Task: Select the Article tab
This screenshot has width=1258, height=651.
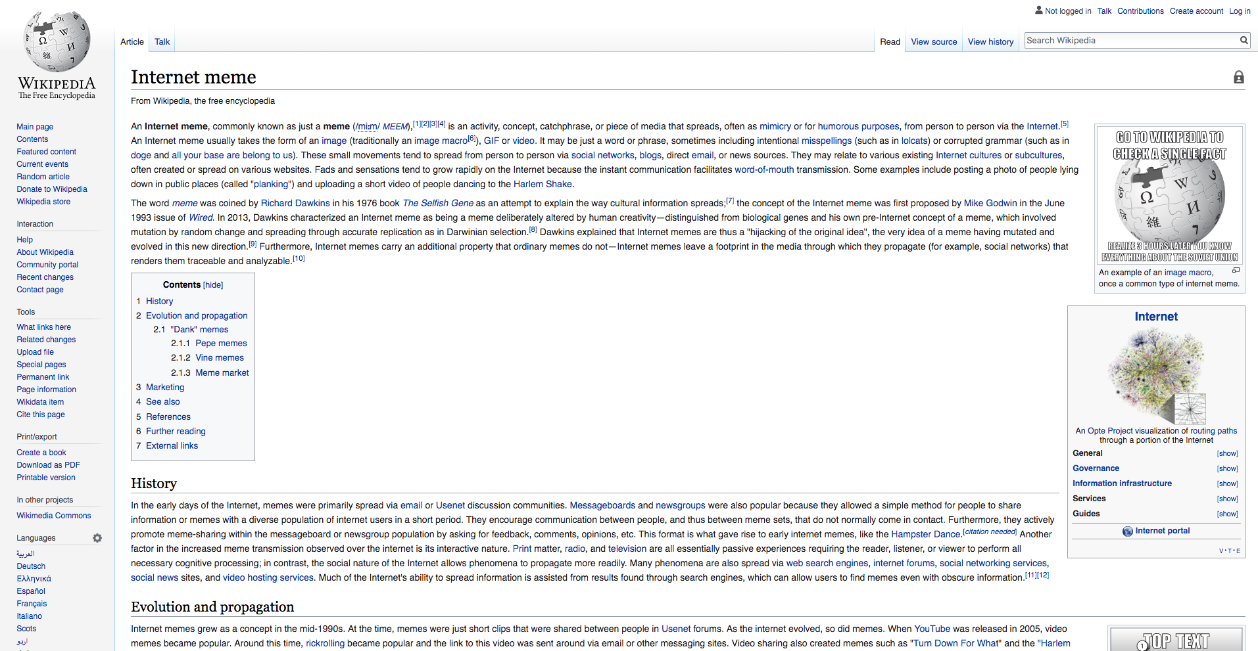Action: tap(132, 41)
